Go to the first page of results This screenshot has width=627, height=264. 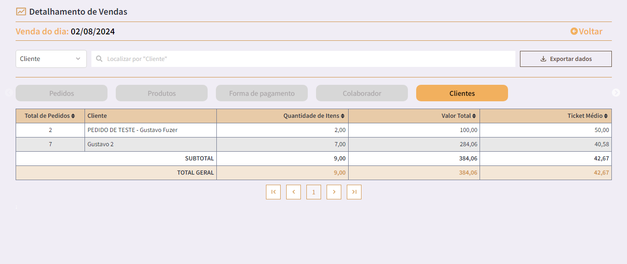pyautogui.click(x=273, y=192)
